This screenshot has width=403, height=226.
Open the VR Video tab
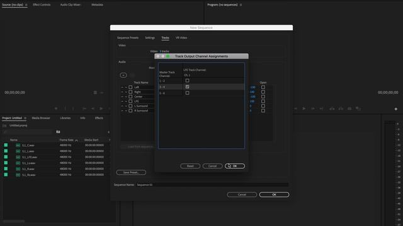[x=181, y=38]
